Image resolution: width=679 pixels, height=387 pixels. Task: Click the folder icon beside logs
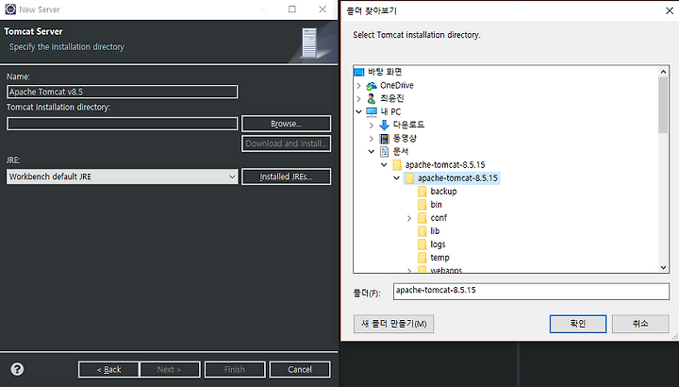point(422,244)
